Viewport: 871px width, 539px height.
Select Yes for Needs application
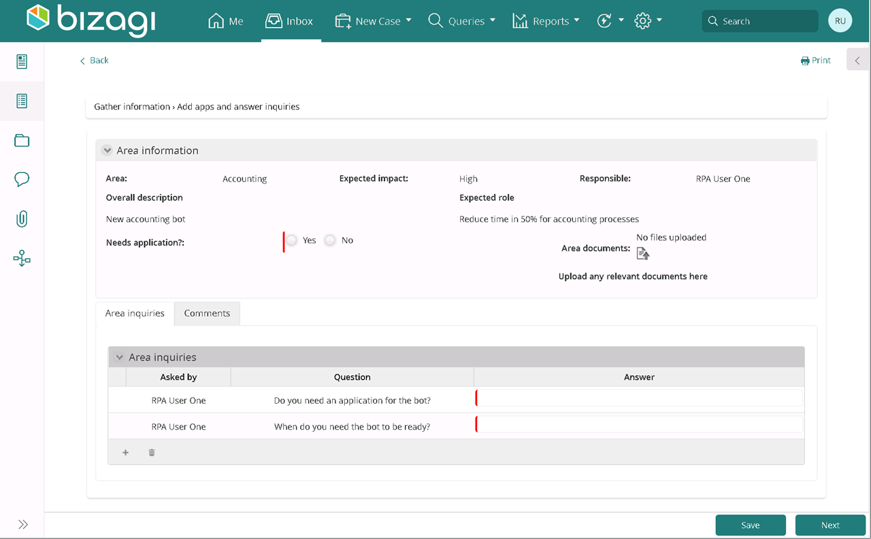pyautogui.click(x=291, y=240)
